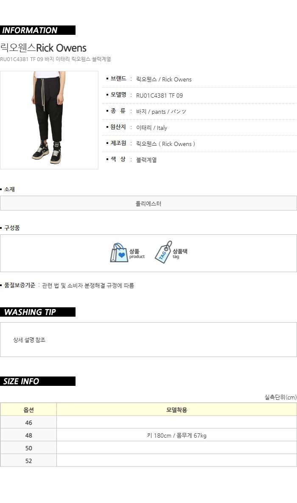Click the 상세 설명 참조 washing text

tap(29, 340)
